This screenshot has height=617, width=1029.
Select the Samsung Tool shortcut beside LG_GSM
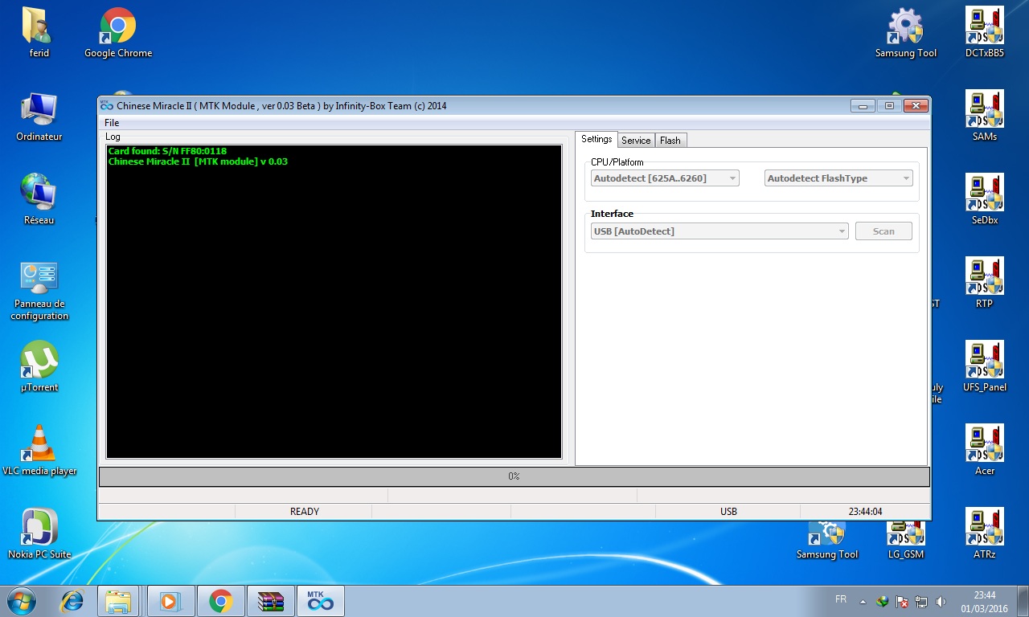pyautogui.click(x=827, y=541)
